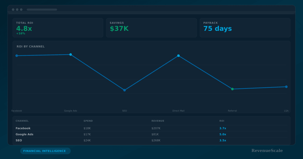
Task: Select the SEO data point on the line chart
Action: 124,90
